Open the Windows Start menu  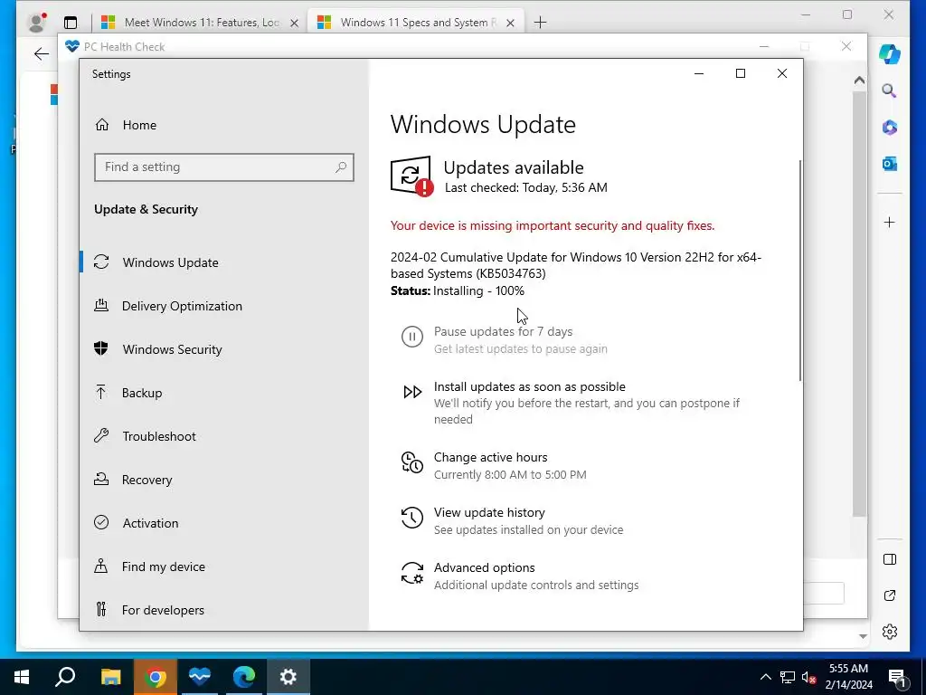pyautogui.click(x=22, y=677)
